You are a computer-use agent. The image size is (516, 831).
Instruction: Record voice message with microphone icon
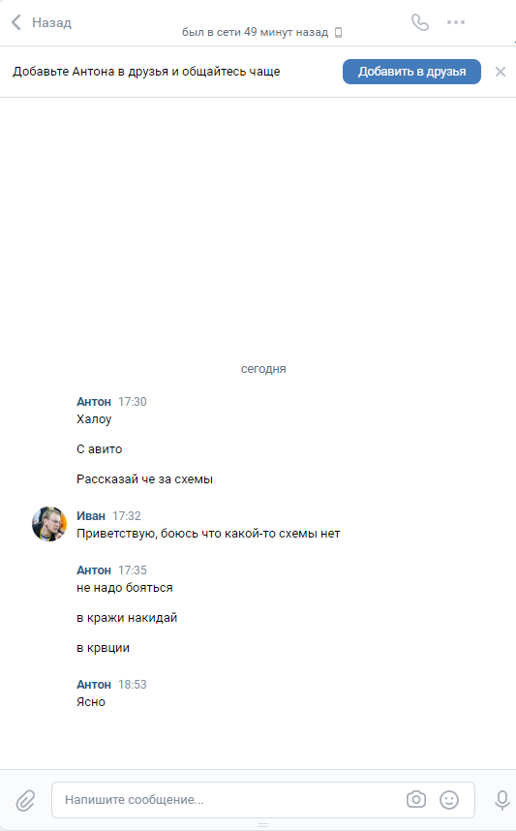coord(501,800)
